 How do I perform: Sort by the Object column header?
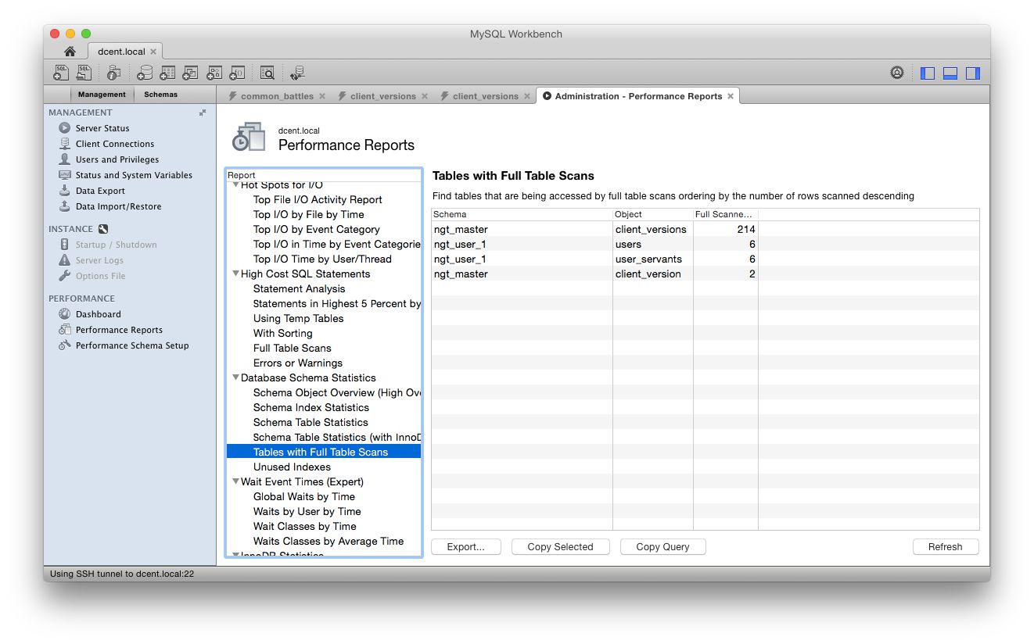click(x=653, y=214)
